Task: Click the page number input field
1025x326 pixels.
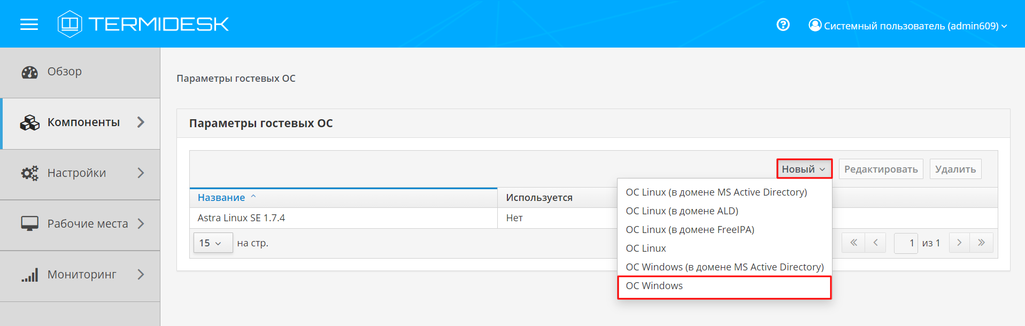Action: (x=906, y=243)
